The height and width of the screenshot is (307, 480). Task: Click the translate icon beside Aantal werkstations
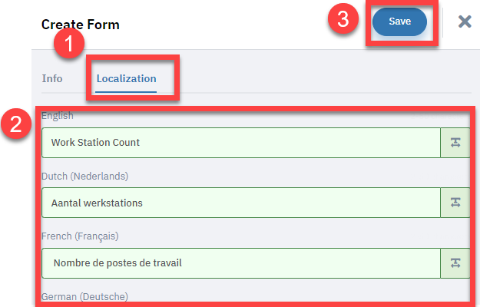coord(455,203)
